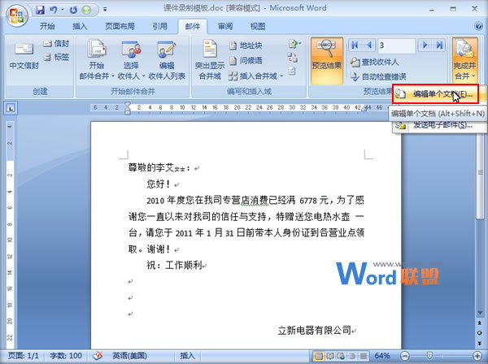Click 查找收件人 find recipient
The height and width of the screenshot is (364, 488).
pos(374,63)
